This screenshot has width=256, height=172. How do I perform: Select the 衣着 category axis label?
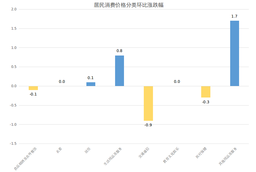pyautogui.click(x=59, y=150)
